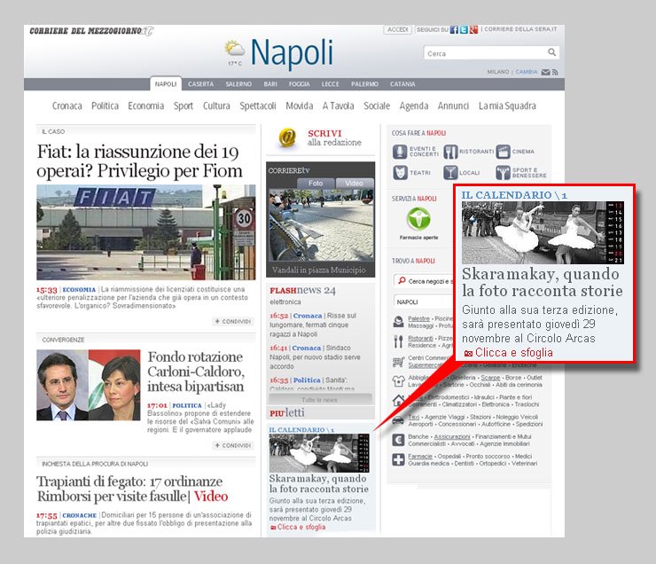Screen dimensions: 656x564
Task: Open the RSS feed icon
Action: (555, 73)
